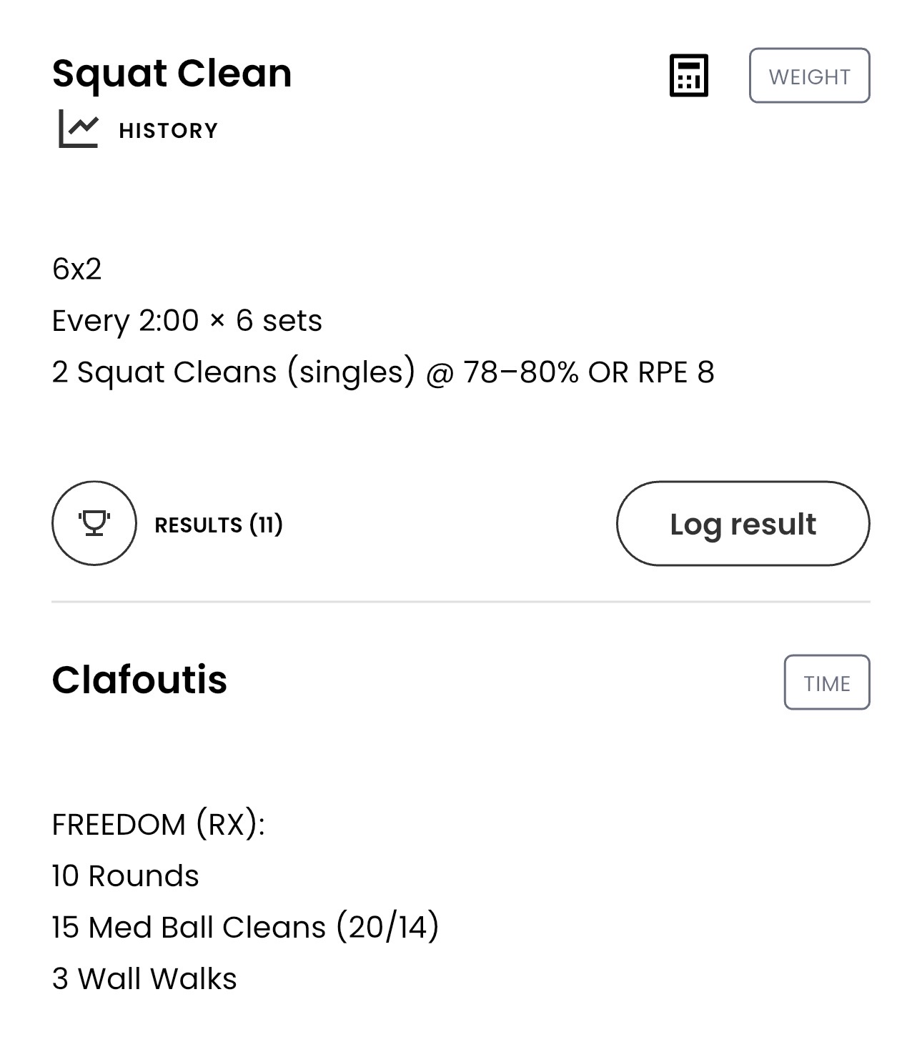Viewport: 922px width, 1042px height.
Task: Tap the history line-chart icon
Action: click(x=78, y=129)
